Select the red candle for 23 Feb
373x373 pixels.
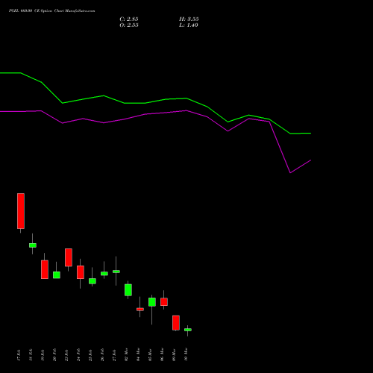pyautogui.click(x=69, y=257)
